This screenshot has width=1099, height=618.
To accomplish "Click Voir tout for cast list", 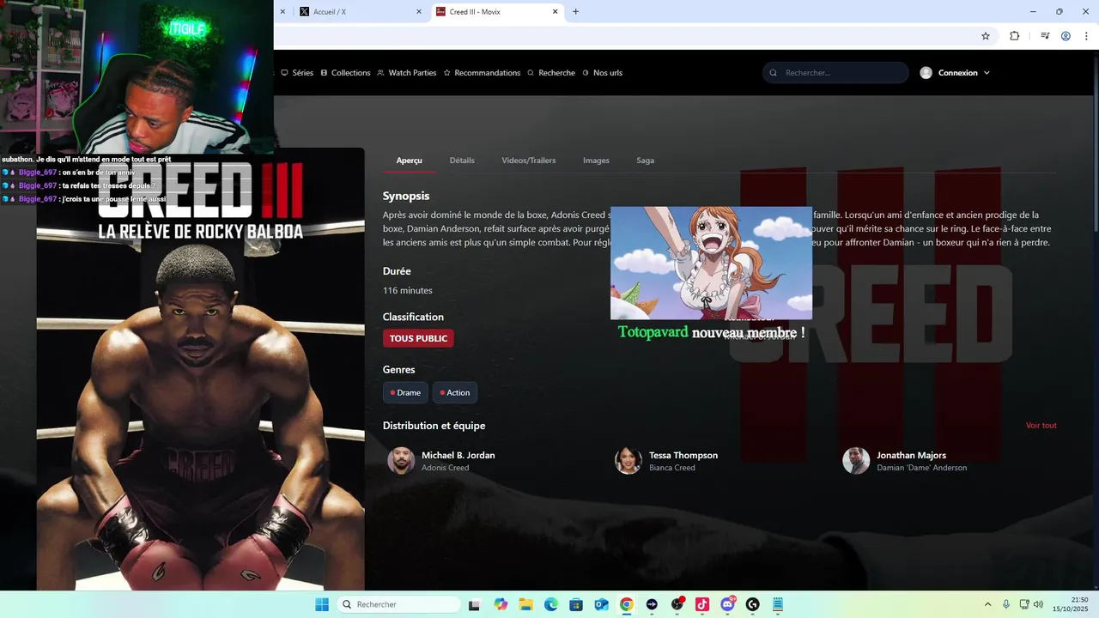I will point(1041,426).
